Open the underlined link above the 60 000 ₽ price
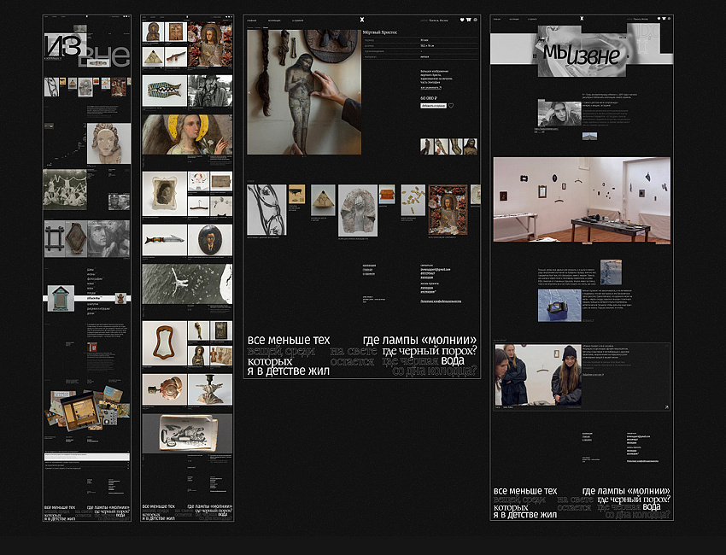Screen dimensions: 726x555 [x=430, y=87]
